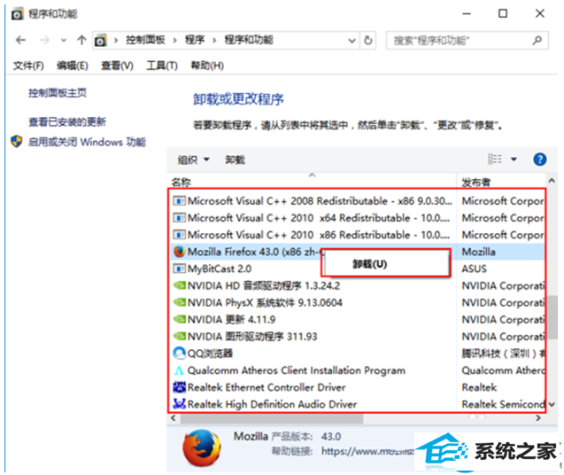The width and height of the screenshot is (564, 475).
Task: Click the search magnifier icon
Action: point(537,40)
